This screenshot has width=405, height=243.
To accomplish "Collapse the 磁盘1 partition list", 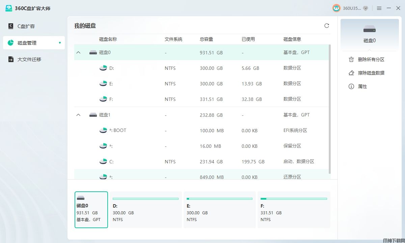I will pos(79,115).
